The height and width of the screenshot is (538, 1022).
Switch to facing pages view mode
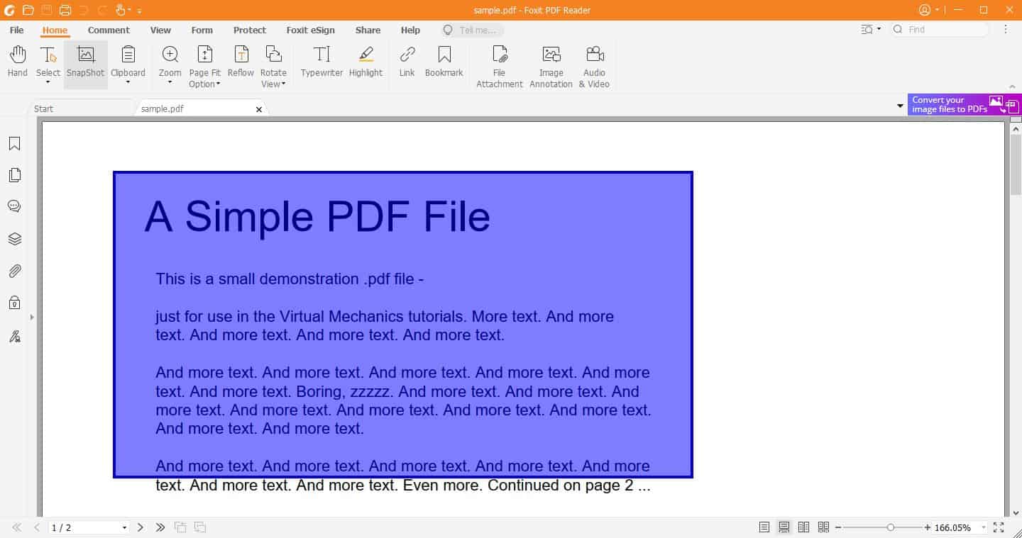[x=804, y=527]
